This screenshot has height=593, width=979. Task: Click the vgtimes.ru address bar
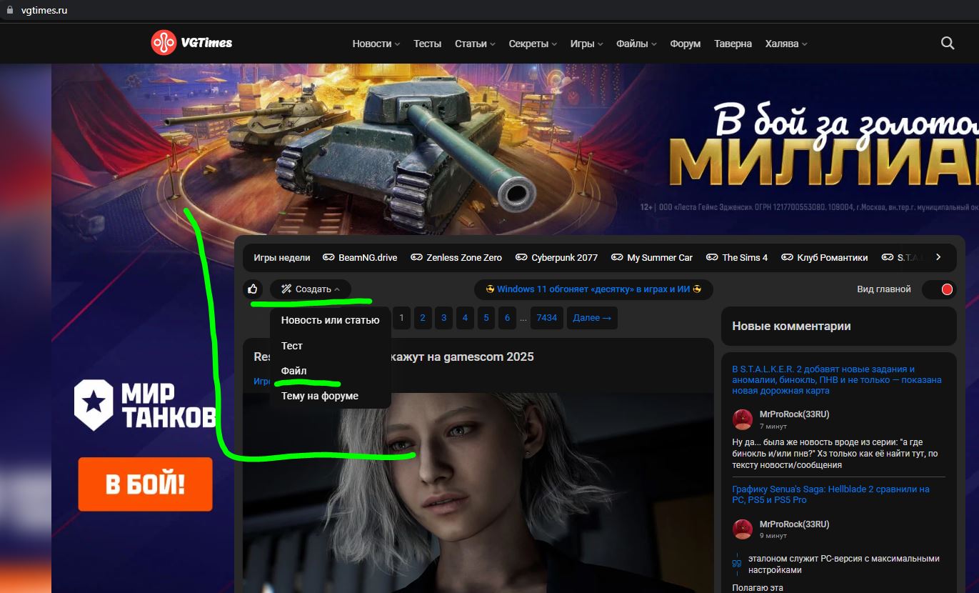44,10
